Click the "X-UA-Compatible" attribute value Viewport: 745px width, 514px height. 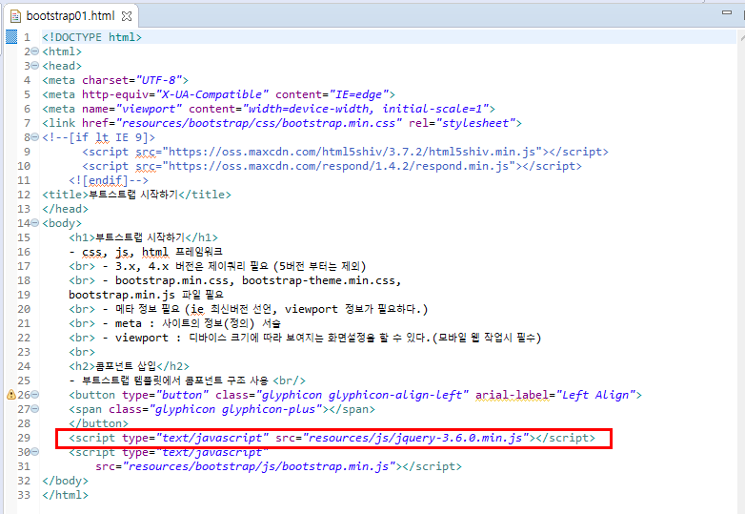click(x=211, y=94)
